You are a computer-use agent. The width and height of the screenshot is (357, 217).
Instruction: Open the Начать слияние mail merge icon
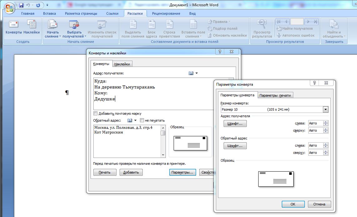[52, 24]
